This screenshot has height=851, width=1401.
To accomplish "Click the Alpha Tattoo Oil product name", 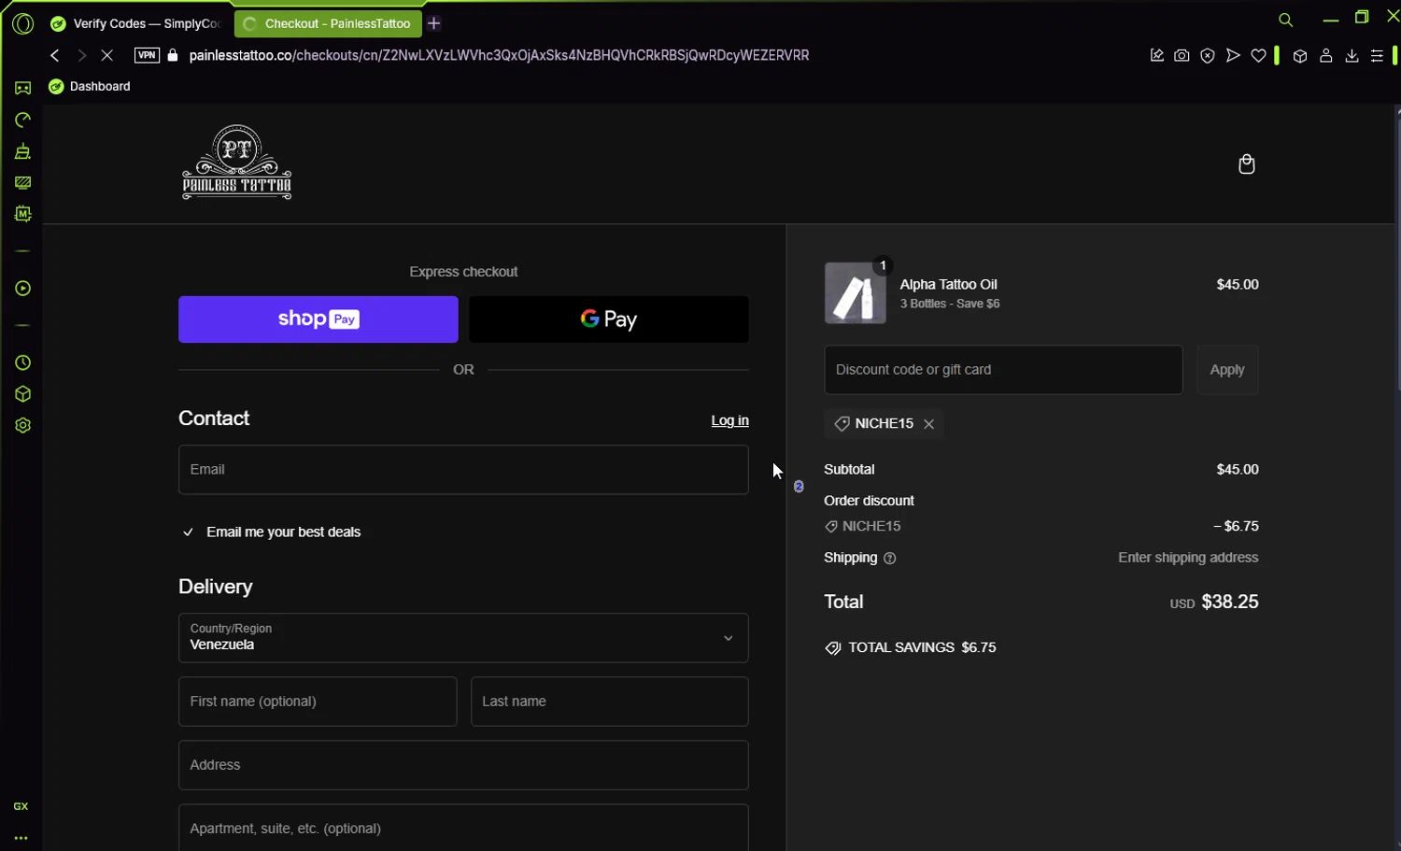I will (948, 284).
